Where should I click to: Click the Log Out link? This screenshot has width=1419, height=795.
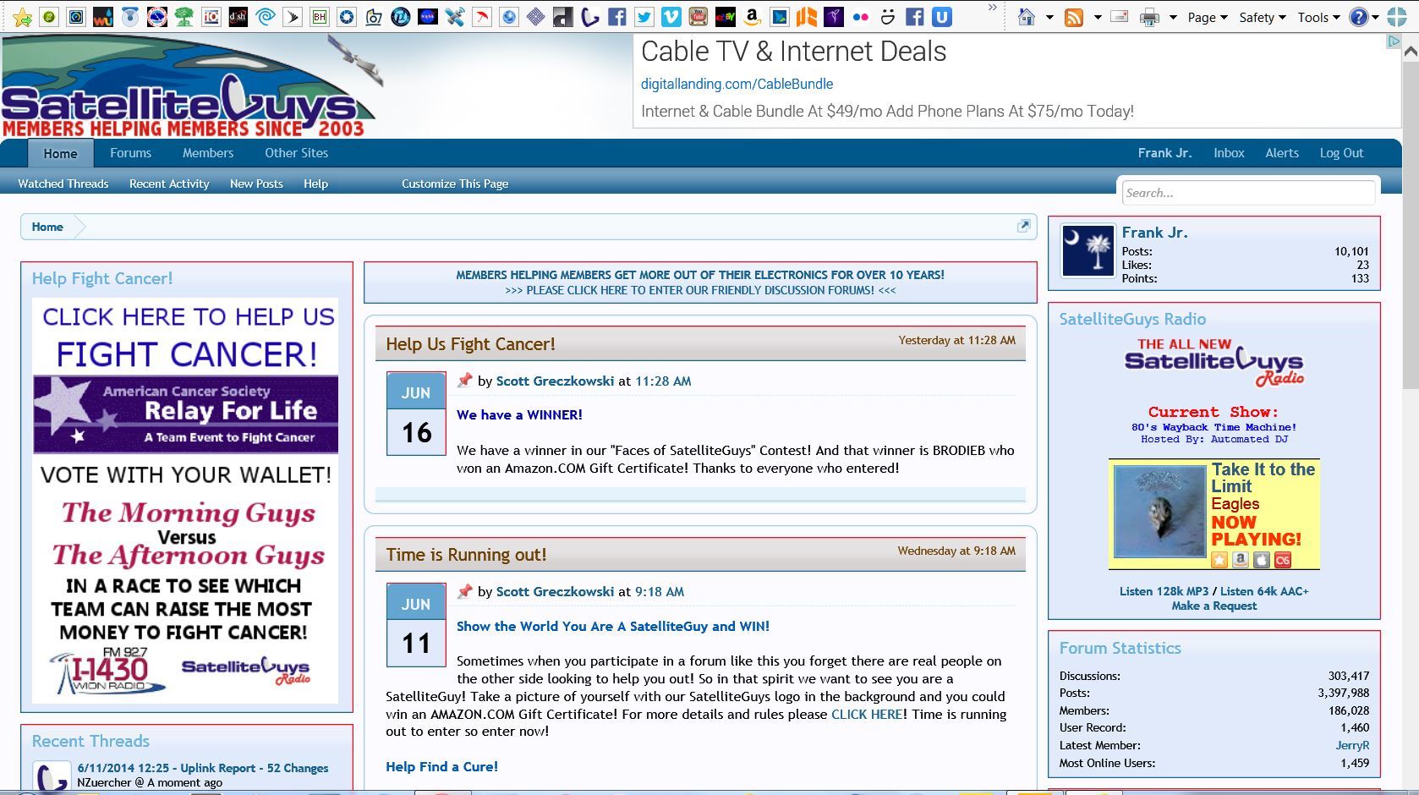tap(1341, 153)
